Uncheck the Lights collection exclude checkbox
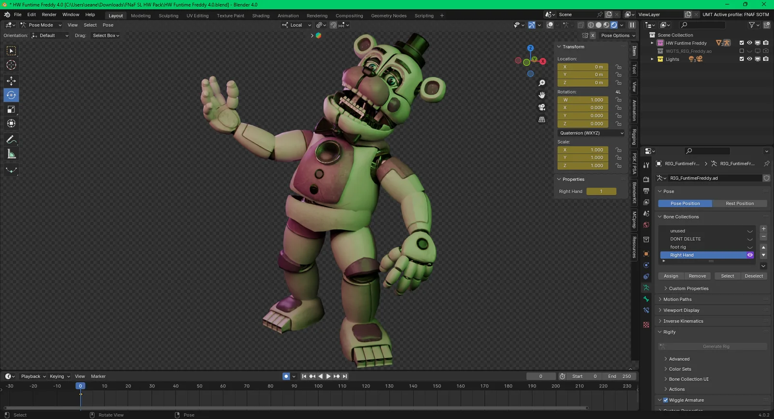The height and width of the screenshot is (419, 774). 742,59
